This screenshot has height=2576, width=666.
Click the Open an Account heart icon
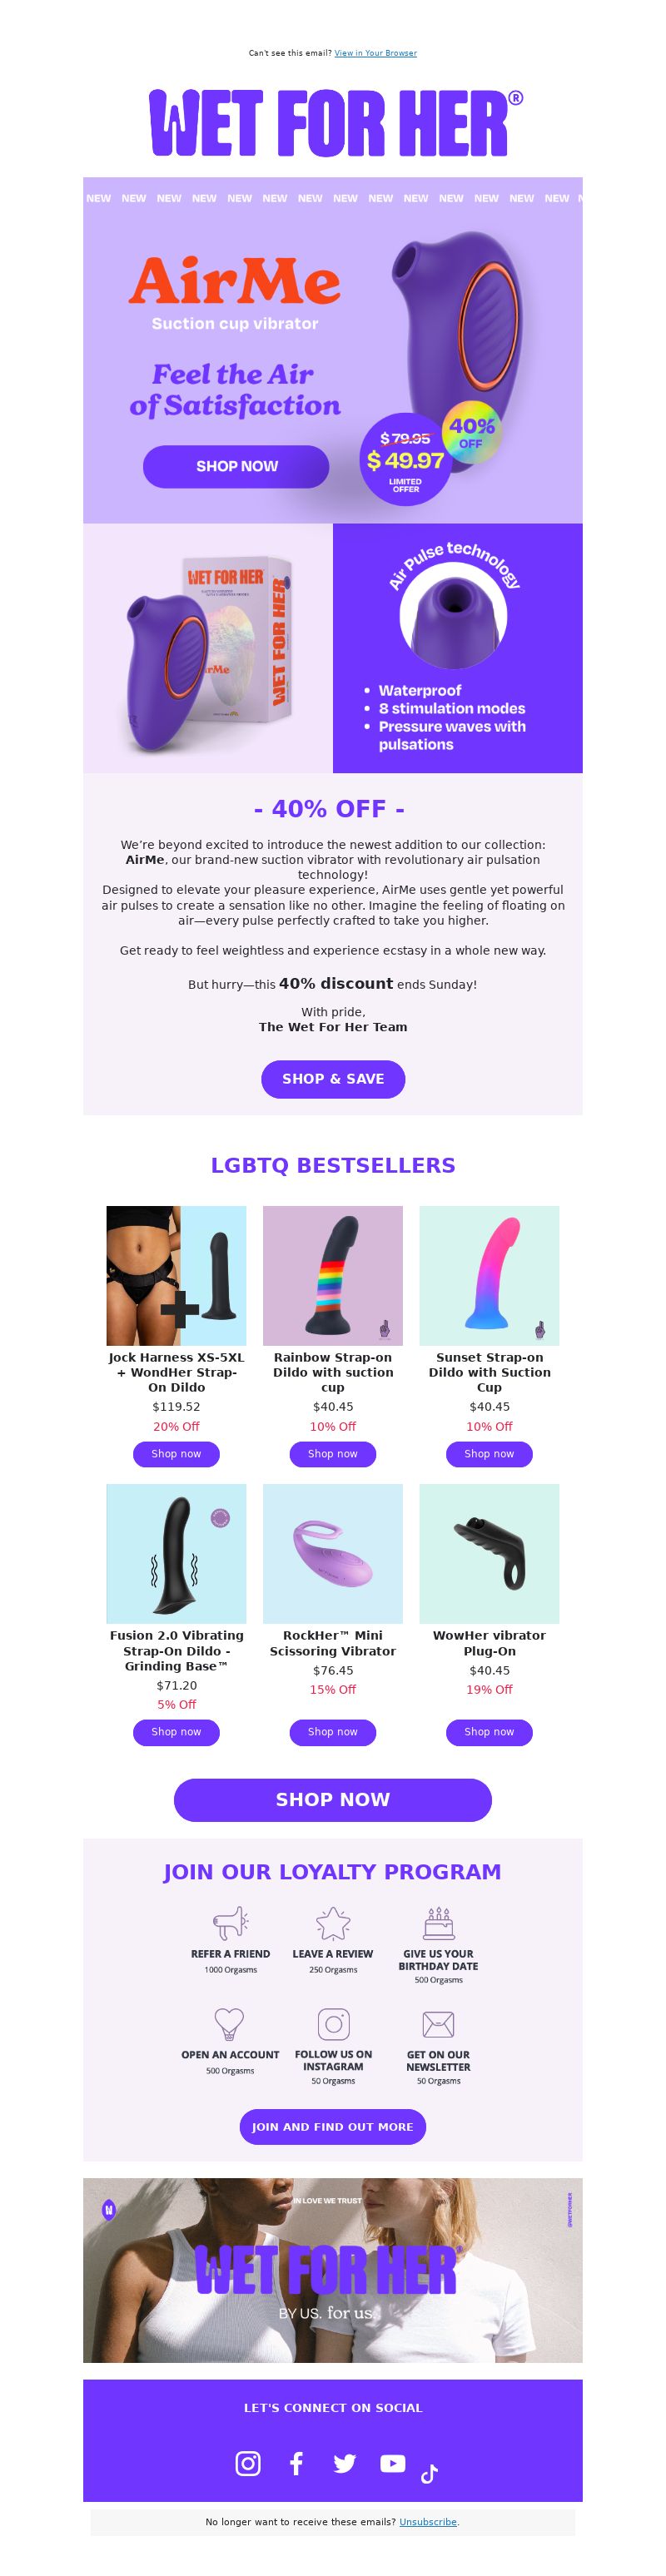pyautogui.click(x=230, y=2024)
